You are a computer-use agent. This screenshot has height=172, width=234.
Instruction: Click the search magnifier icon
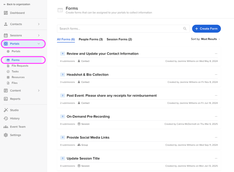(185, 29)
